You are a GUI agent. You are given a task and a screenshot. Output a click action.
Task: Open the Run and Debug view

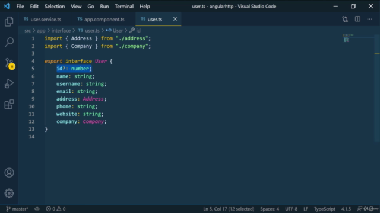[9, 83]
